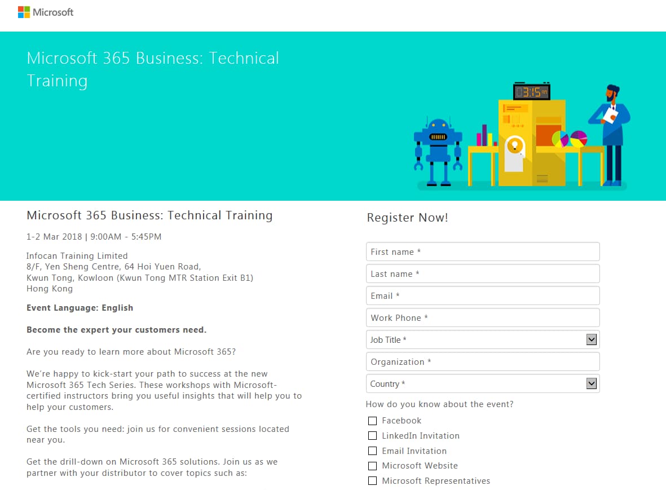This screenshot has width=666, height=490.
Task: Click the First name input field
Action: click(483, 252)
